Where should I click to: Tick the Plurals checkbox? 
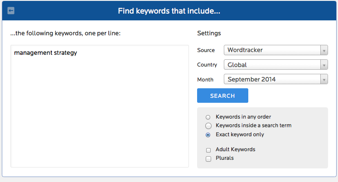point(208,159)
